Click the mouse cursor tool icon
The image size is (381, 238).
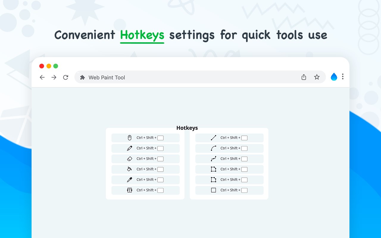129,138
